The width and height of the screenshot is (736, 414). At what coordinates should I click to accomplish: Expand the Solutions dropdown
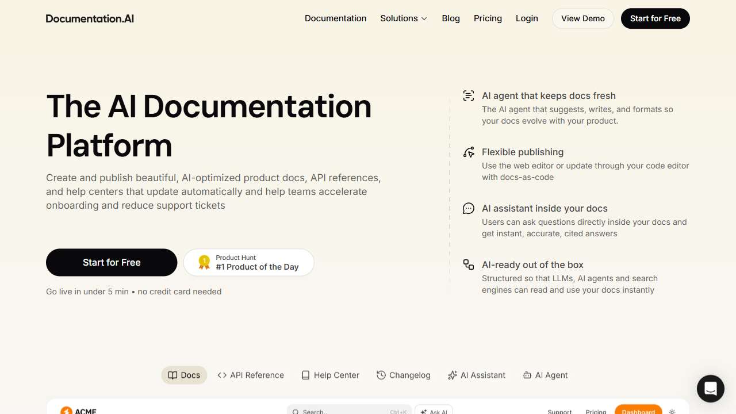[403, 18]
